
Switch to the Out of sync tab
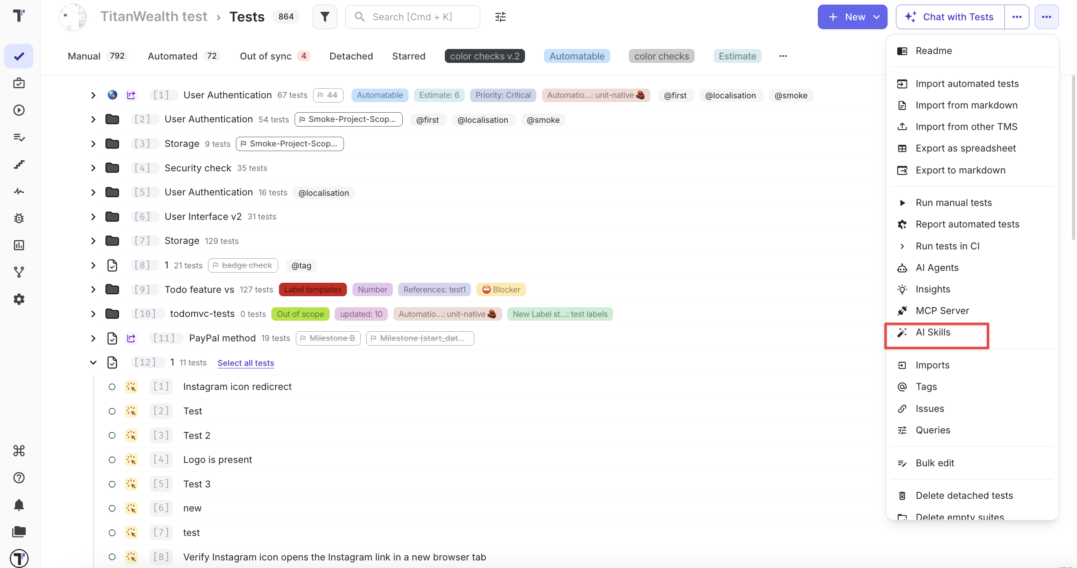point(275,56)
